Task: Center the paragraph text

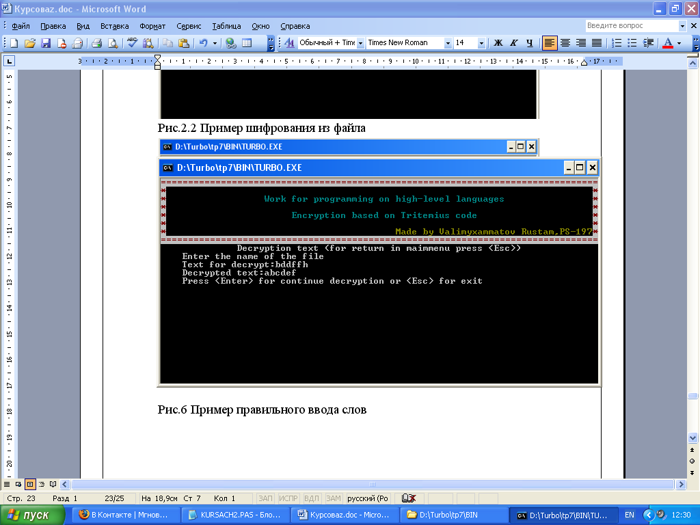Action: 565,43
